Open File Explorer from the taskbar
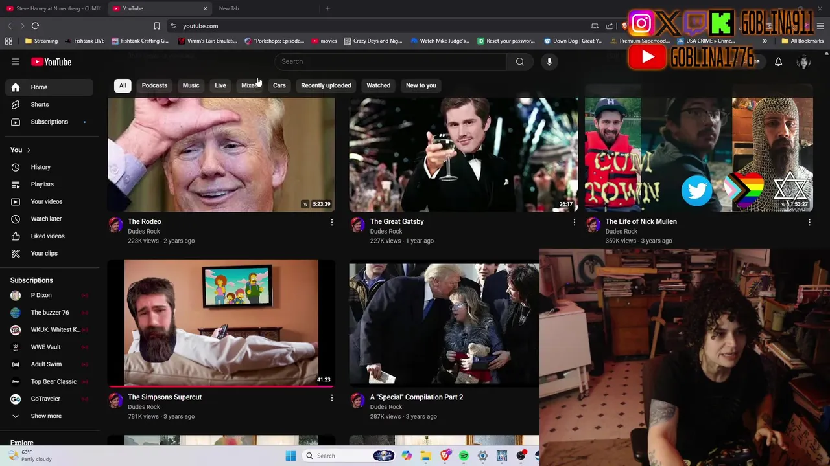 click(x=425, y=456)
